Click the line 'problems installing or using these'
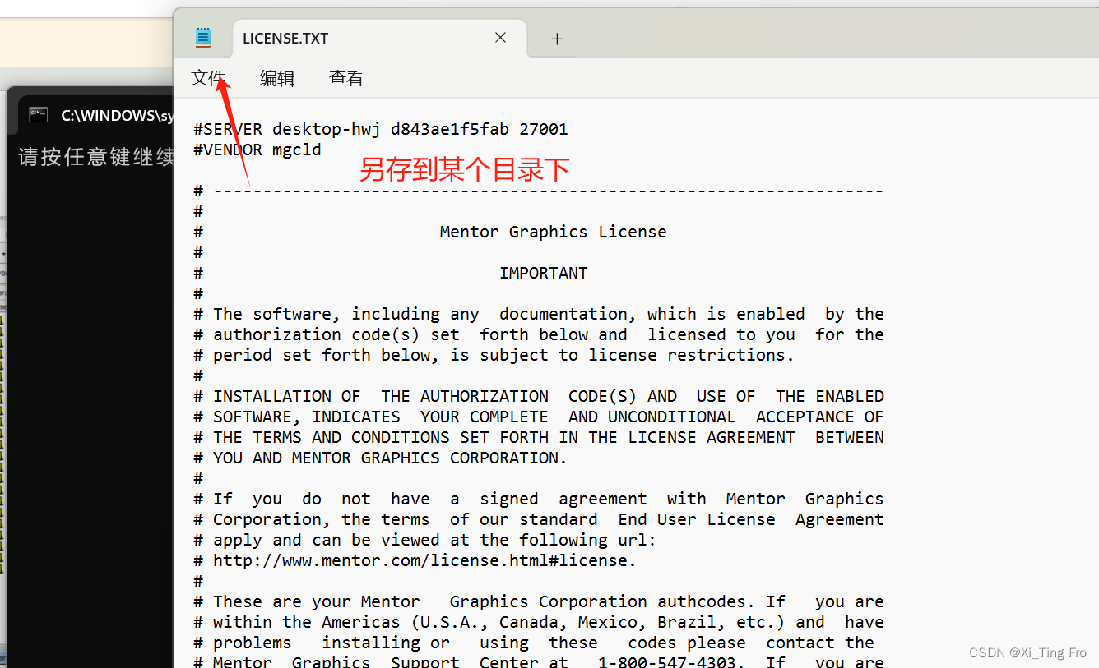Screen dimensions: 1099x668 coord(534,643)
